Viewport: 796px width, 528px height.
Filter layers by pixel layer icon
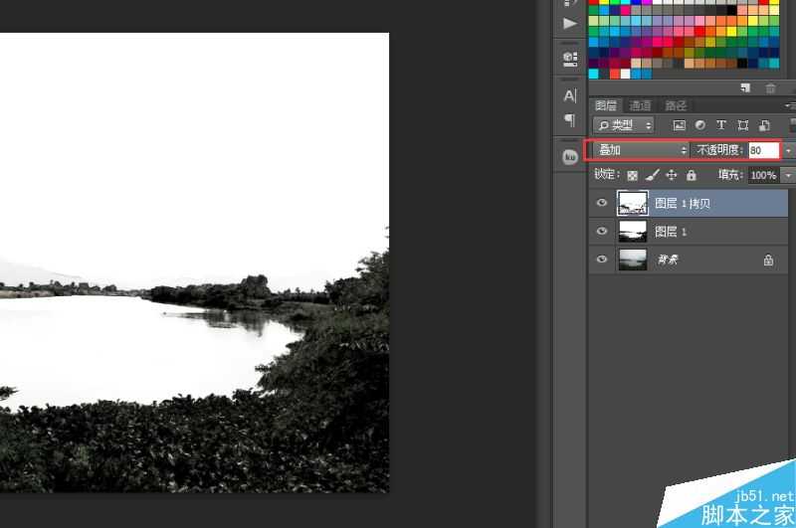(680, 125)
